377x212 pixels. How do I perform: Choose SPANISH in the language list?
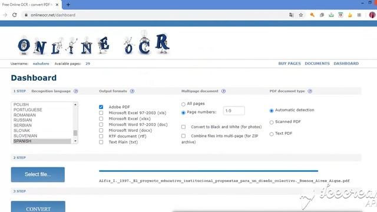click(42, 141)
